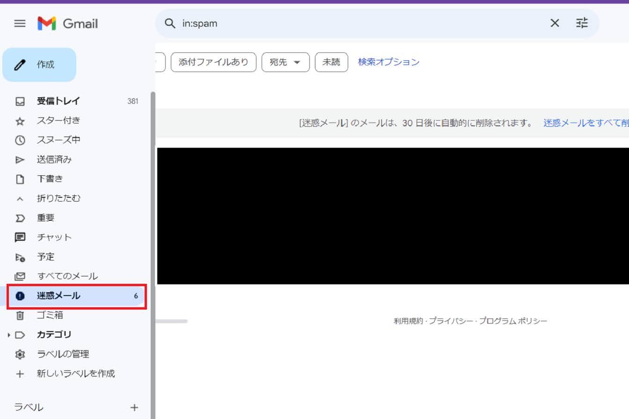Open advanced search link (検索オプション)
Viewport: 629px width, 419px height.
tap(388, 62)
